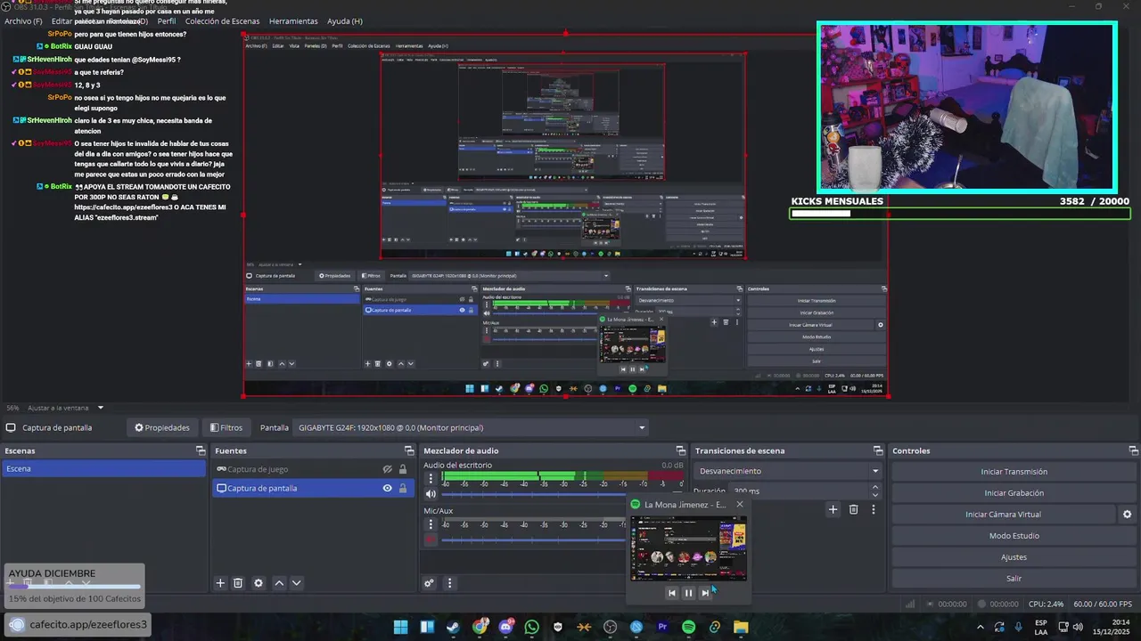
Task: Open the Desvanecimiento transition dropdown
Action: click(x=788, y=471)
